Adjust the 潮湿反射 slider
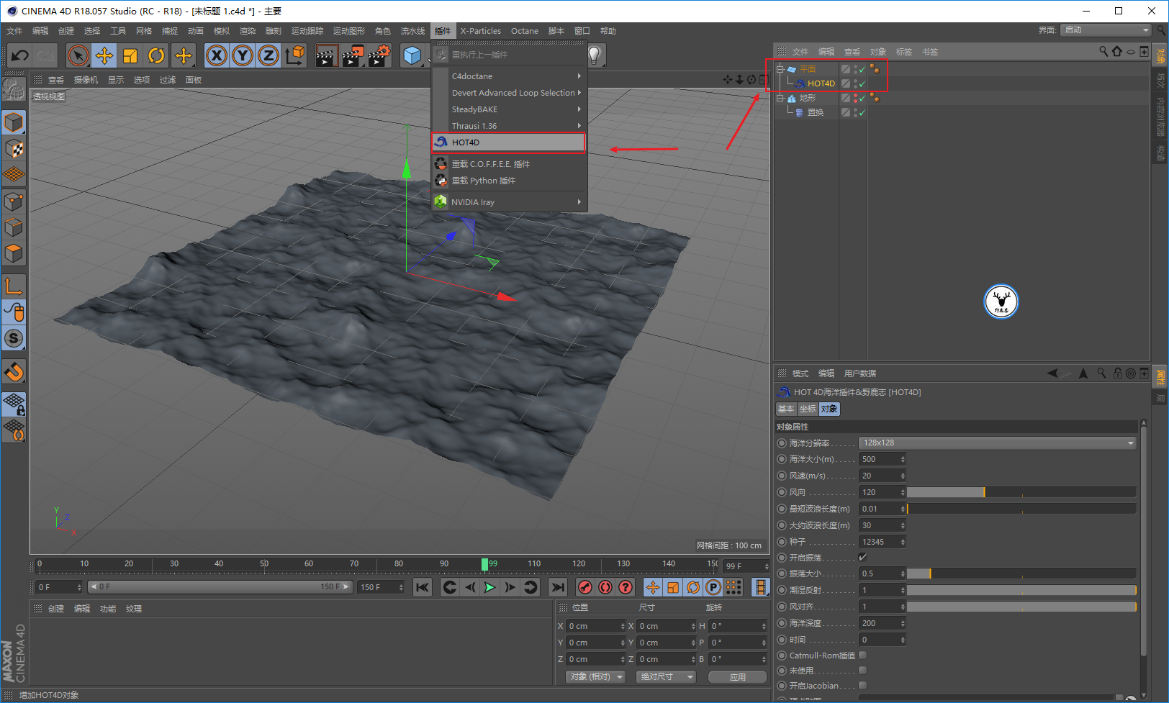The height and width of the screenshot is (703, 1169). [x=1021, y=590]
